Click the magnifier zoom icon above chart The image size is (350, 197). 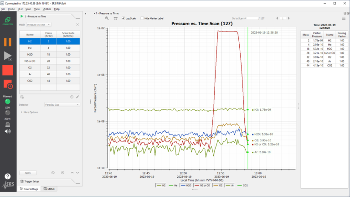(107, 18)
